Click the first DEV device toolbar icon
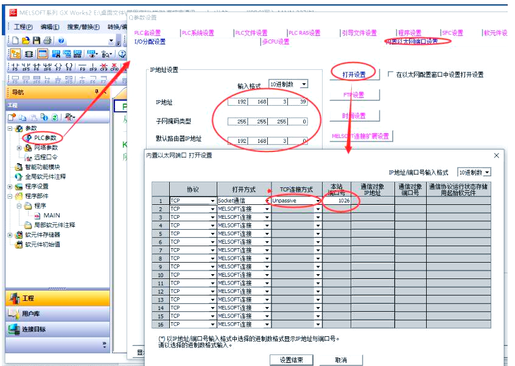The image size is (515, 366). pos(56,54)
